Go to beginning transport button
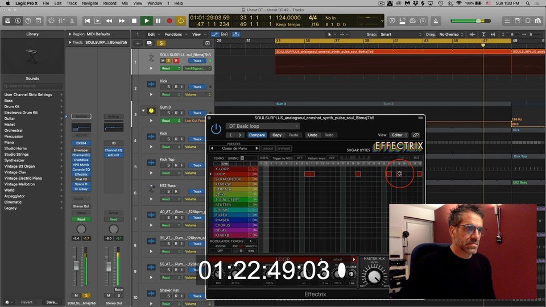The height and width of the screenshot is (307, 546). click(88, 21)
